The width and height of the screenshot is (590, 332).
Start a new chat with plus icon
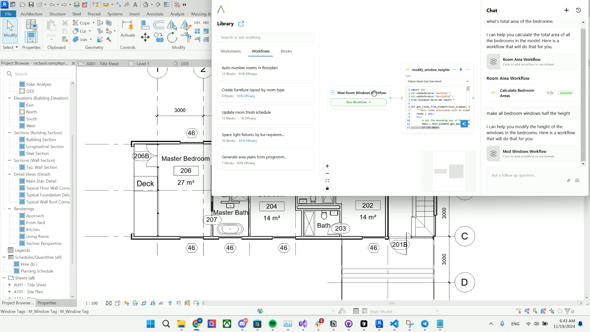click(566, 10)
